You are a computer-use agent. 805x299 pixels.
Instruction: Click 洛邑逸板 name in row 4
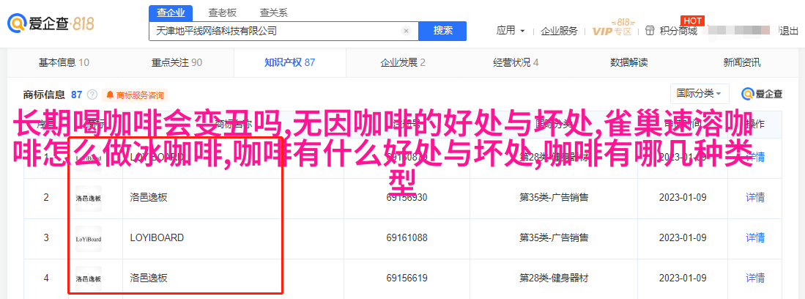point(149,279)
